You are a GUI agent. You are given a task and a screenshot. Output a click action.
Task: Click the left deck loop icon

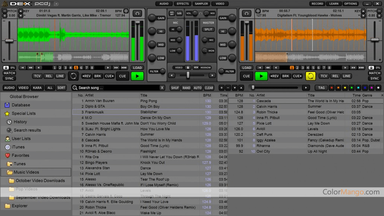coord(73,76)
